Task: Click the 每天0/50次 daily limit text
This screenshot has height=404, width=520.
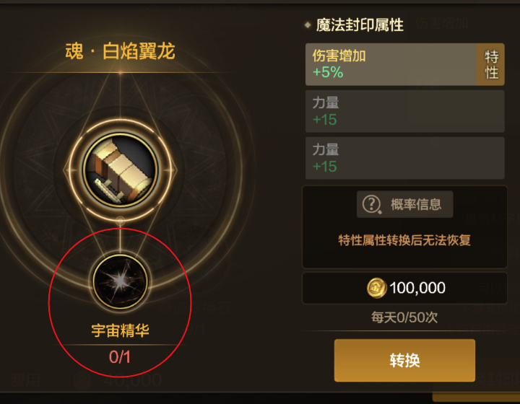Action: (404, 317)
